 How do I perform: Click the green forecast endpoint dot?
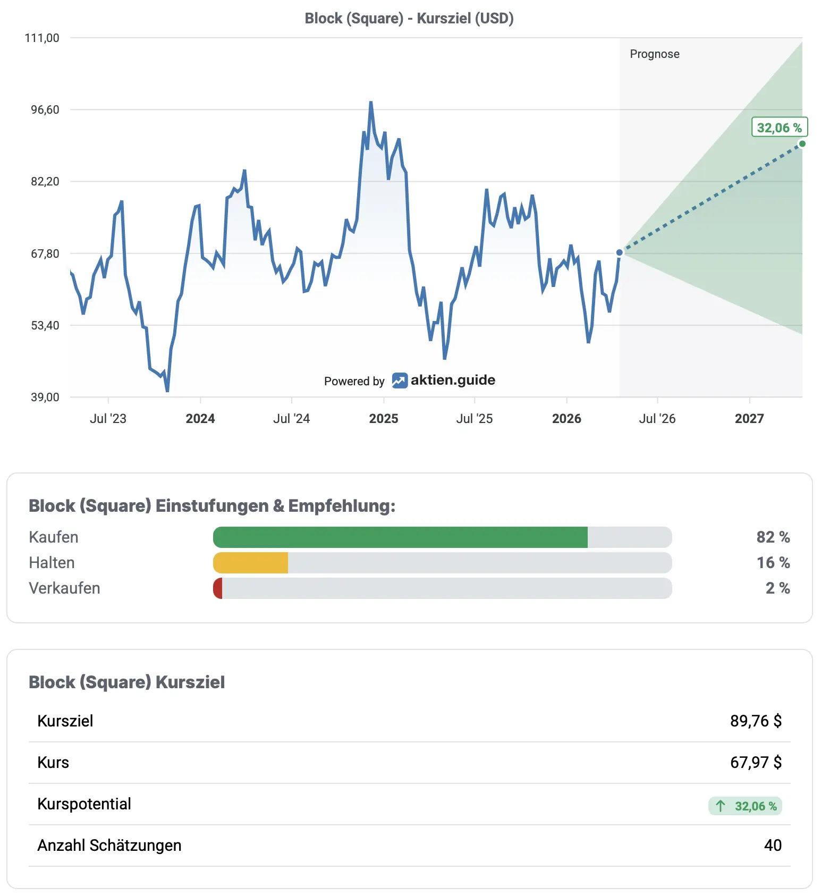[802, 144]
